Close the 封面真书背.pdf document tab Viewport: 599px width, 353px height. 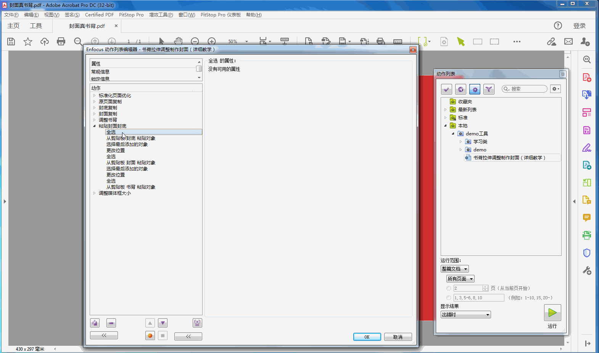[x=116, y=26]
